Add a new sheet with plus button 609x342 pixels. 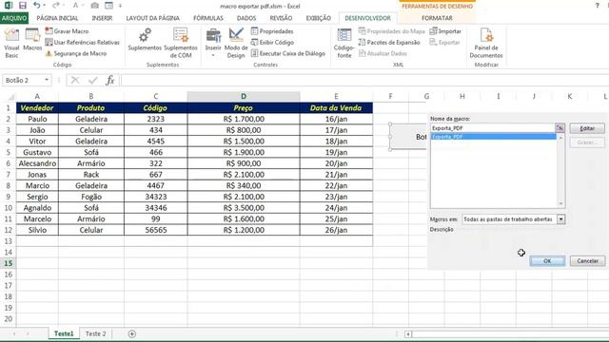[132, 333]
